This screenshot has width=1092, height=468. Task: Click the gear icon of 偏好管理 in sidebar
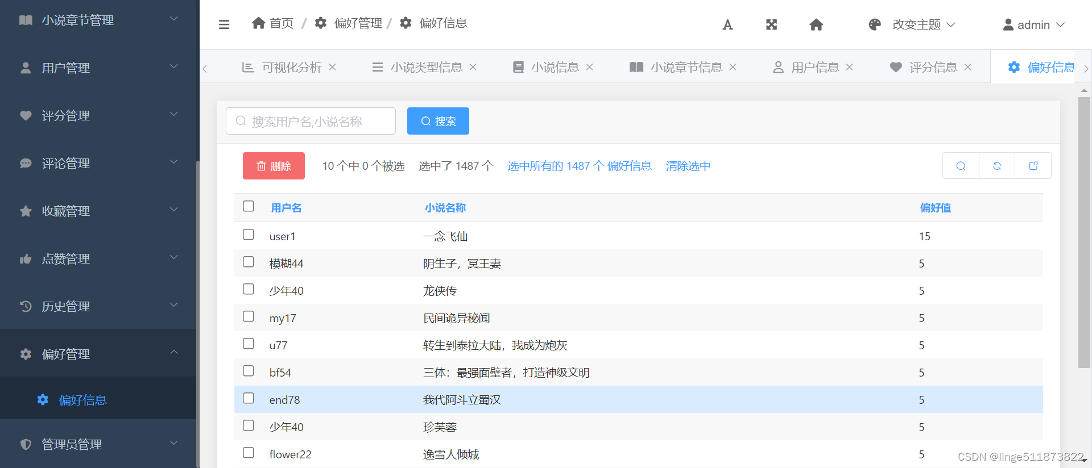point(26,354)
